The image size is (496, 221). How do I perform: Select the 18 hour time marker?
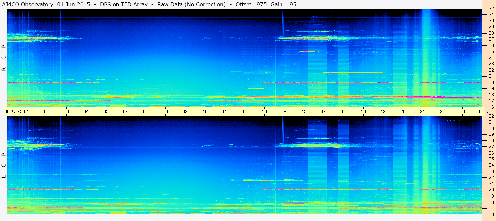[x=363, y=111]
